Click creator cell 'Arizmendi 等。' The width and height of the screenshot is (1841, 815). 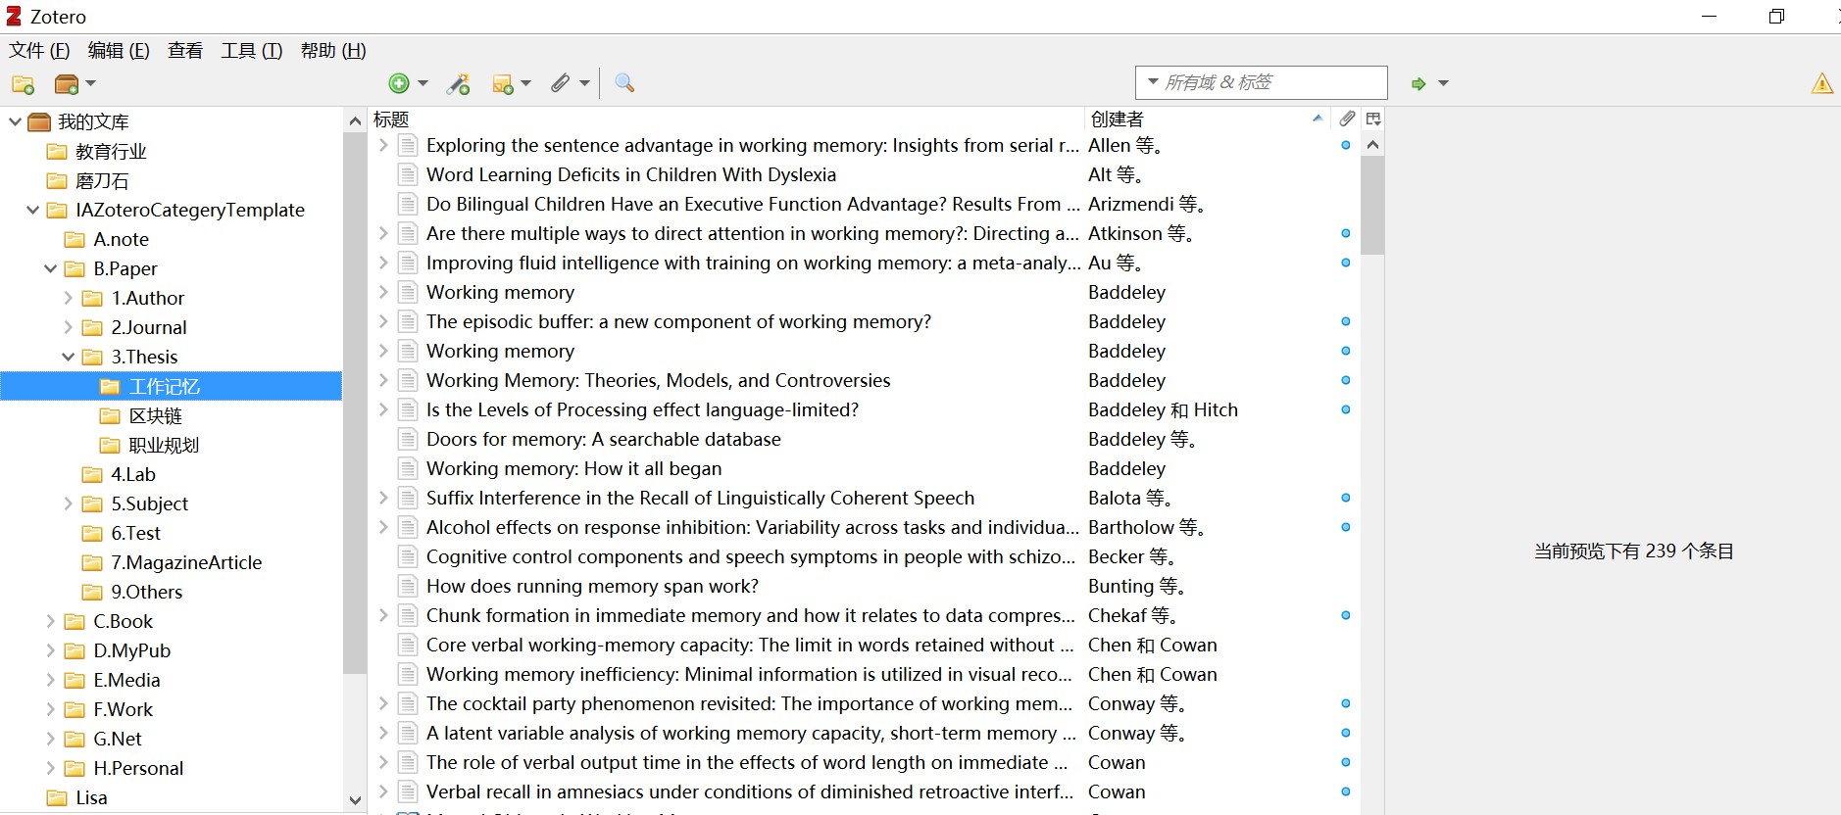pyautogui.click(x=1146, y=204)
